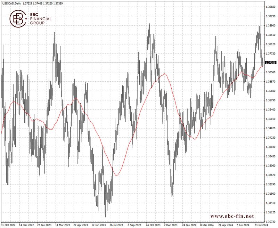This screenshot has width=278, height=228.
Task: Select the 26 Jul 2023 date label
Action: coord(116,225)
